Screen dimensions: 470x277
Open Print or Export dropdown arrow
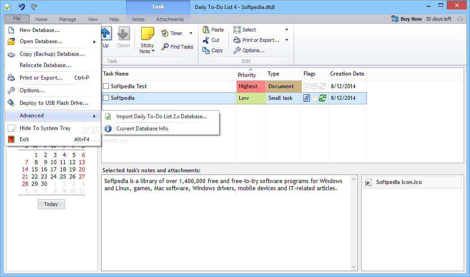pyautogui.click(x=286, y=40)
